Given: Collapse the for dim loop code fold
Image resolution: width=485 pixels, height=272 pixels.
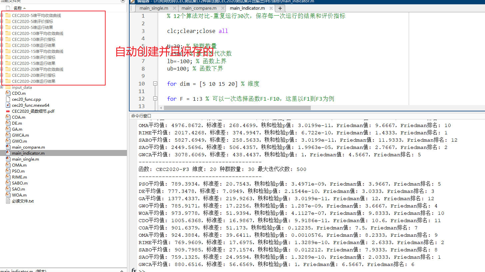Looking at the screenshot, I should click(155, 83).
